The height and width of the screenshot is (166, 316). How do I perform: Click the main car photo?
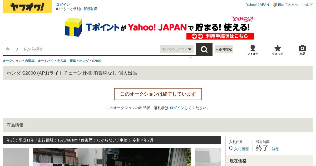[x=112, y=157]
